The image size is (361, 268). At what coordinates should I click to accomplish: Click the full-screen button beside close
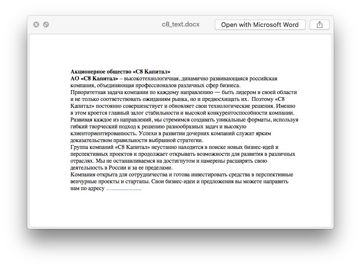(46, 25)
